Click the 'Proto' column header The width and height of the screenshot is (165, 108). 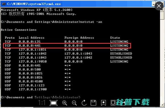(10, 38)
